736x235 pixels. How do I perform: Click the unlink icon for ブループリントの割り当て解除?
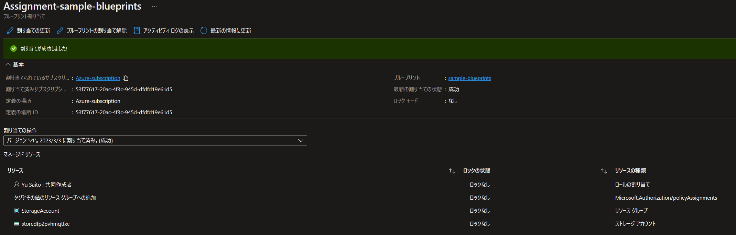(60, 31)
